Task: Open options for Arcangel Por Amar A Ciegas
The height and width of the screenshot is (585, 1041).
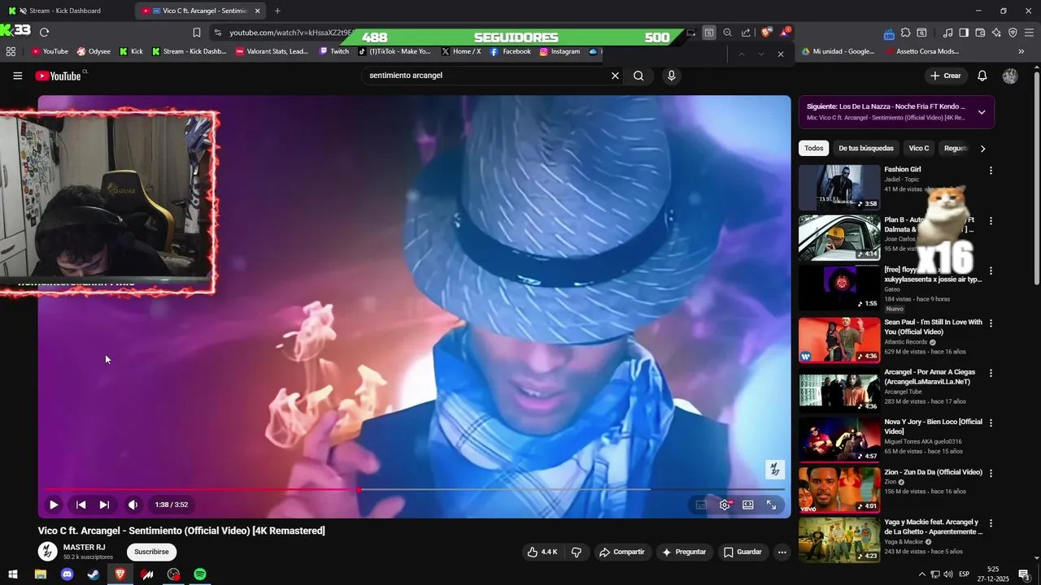Action: 991,373
